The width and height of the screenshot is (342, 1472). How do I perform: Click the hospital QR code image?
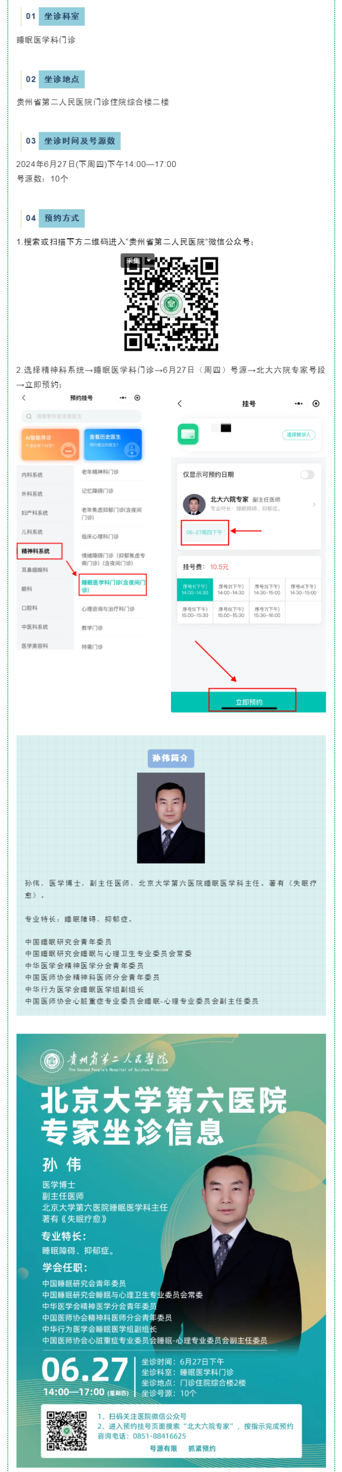(x=171, y=303)
